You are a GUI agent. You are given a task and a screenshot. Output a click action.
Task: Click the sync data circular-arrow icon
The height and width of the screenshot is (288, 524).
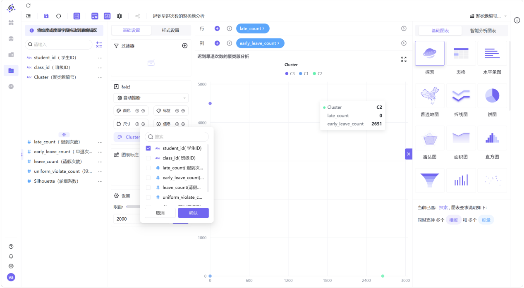tap(59, 16)
